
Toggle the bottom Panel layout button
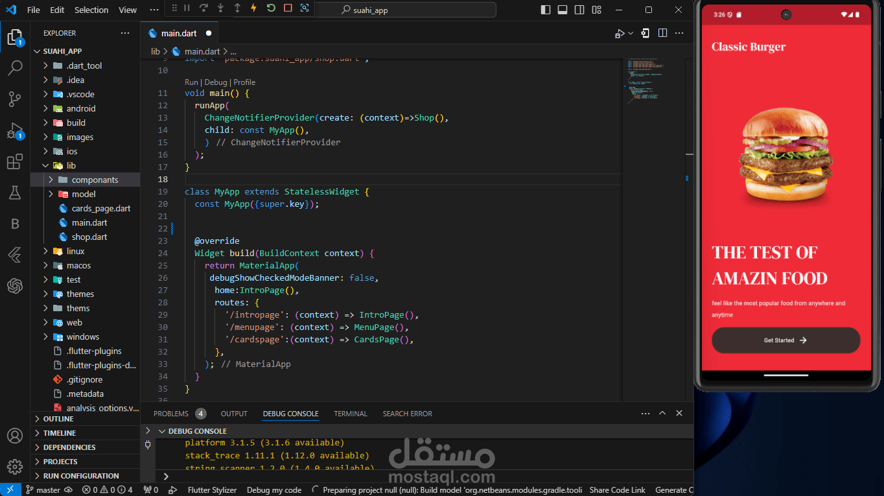(x=563, y=10)
